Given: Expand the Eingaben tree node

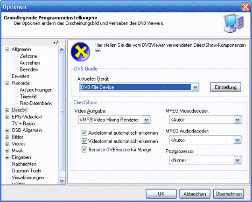Looking at the screenshot, I should coord(7,157).
